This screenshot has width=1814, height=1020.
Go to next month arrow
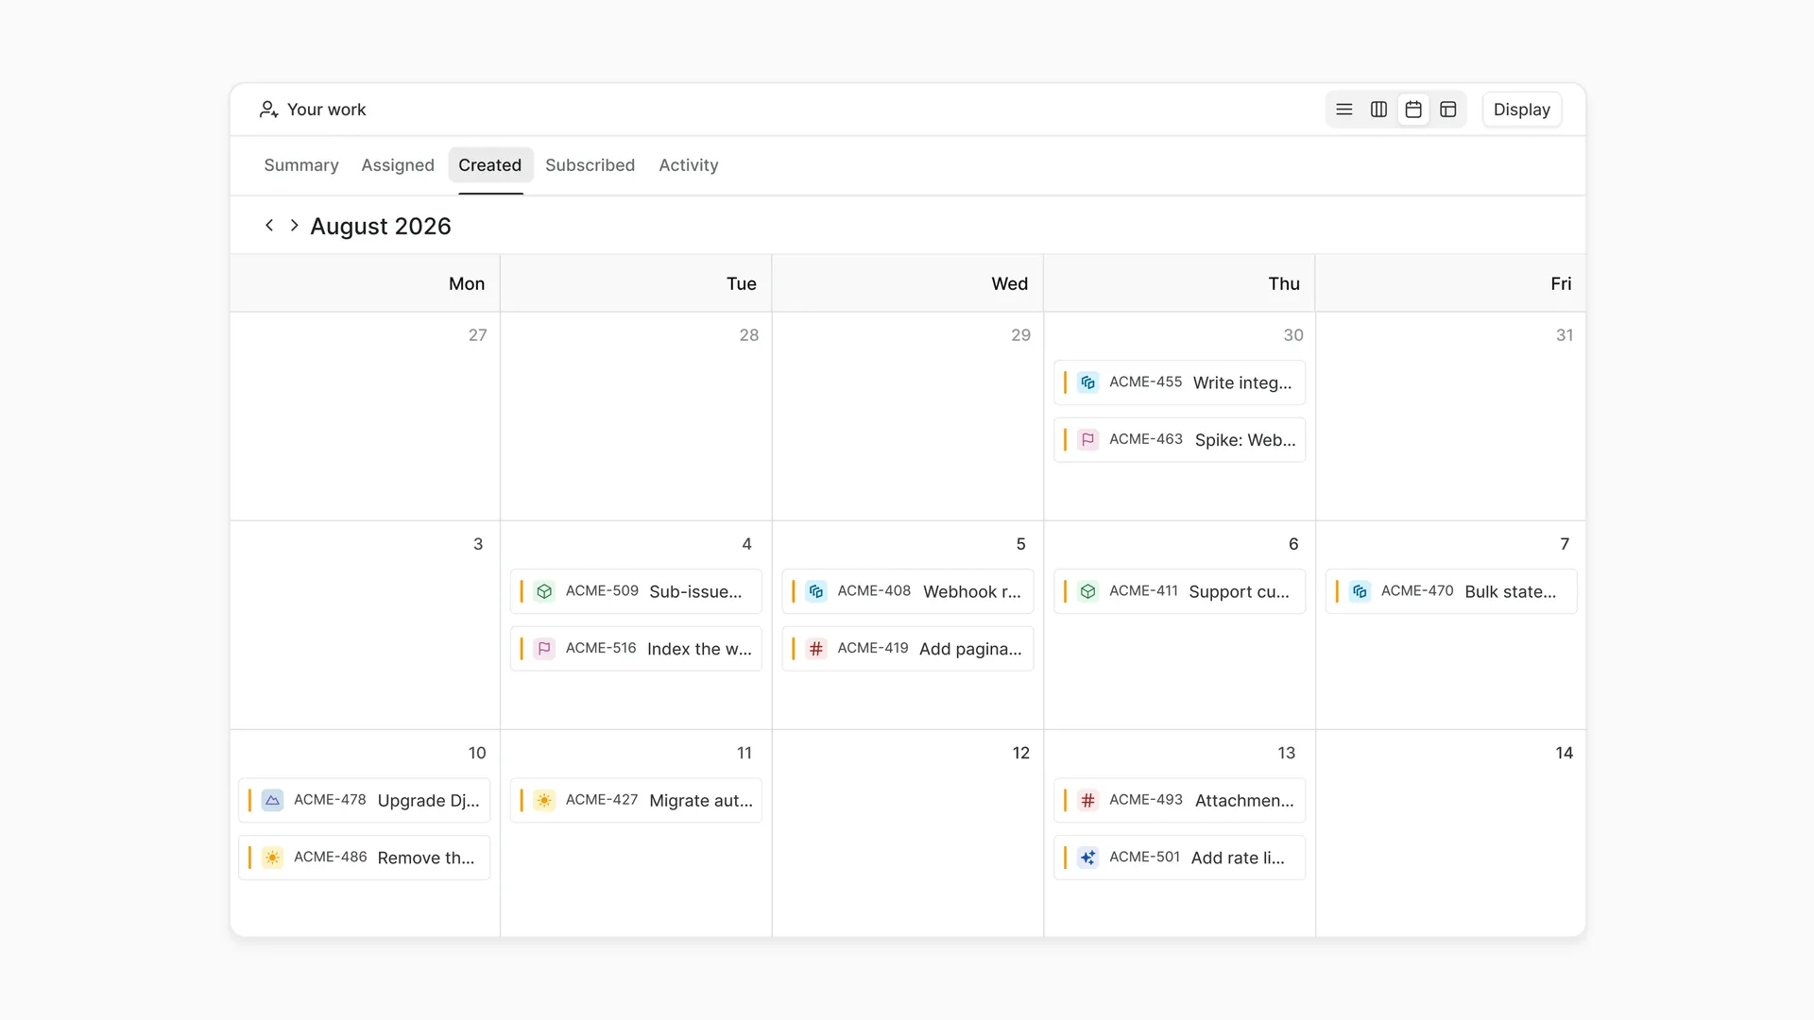tap(294, 225)
